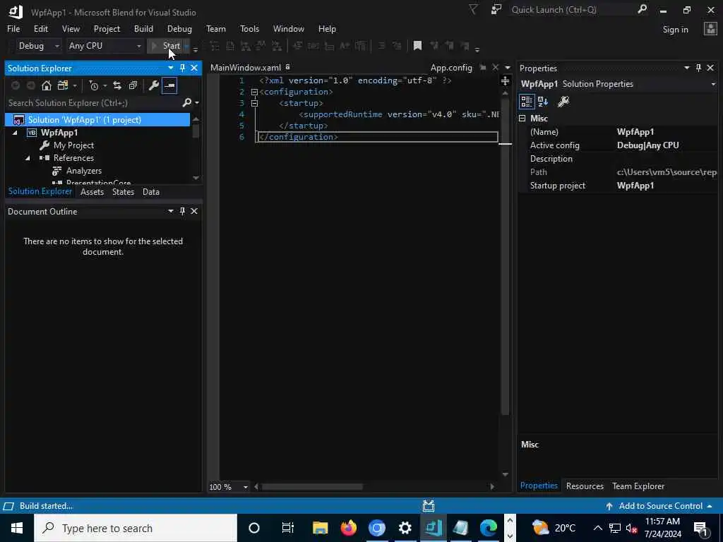Collapse the startup XML element

point(254,103)
